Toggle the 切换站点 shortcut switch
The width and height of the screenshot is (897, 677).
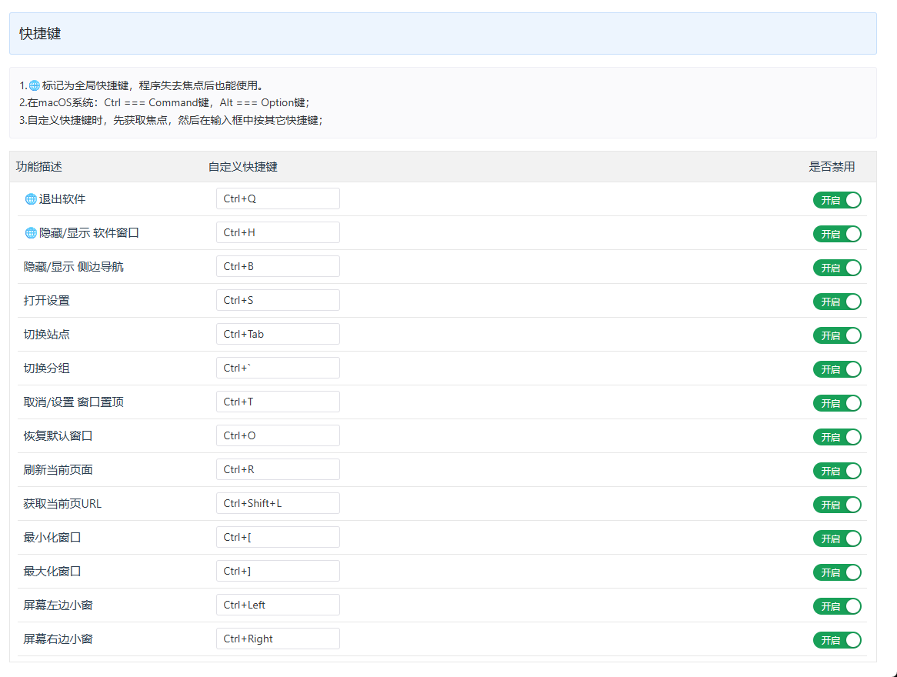837,335
